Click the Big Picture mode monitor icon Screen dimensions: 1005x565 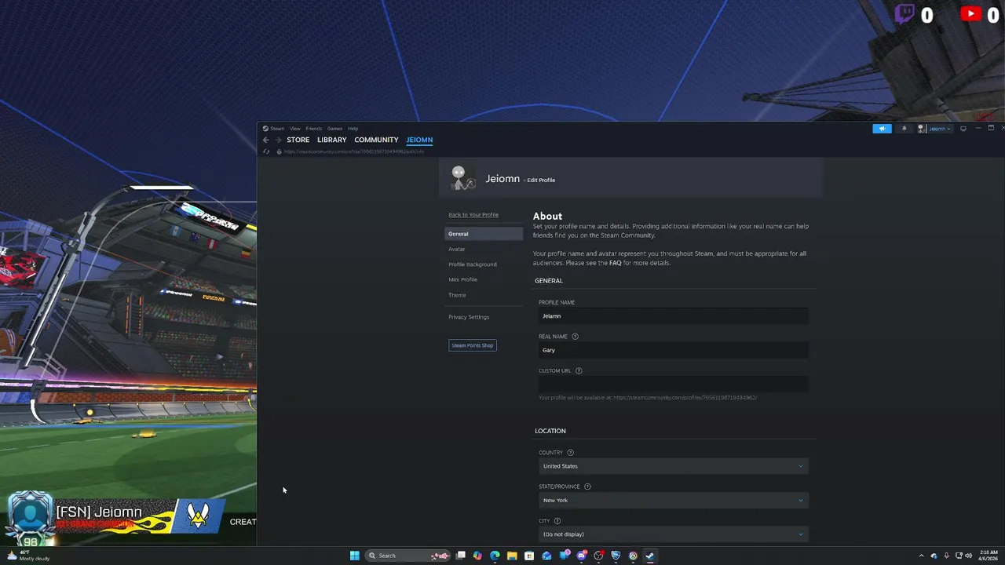963,129
